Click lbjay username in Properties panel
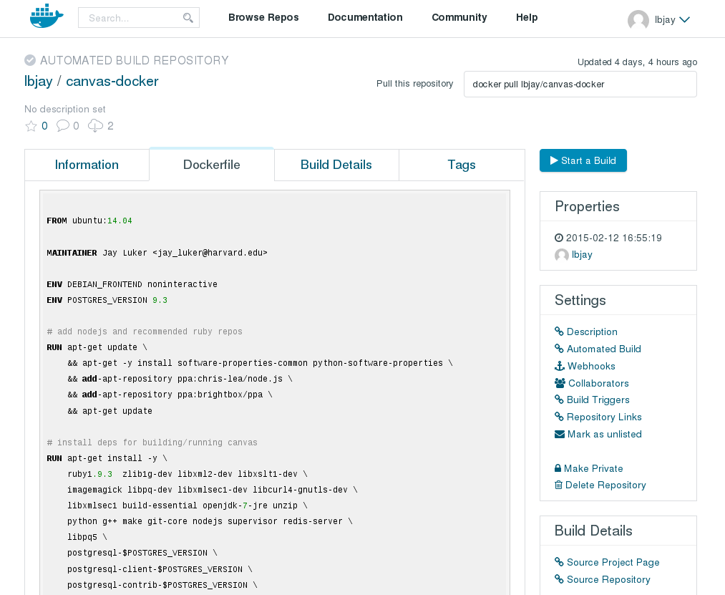 tap(582, 254)
